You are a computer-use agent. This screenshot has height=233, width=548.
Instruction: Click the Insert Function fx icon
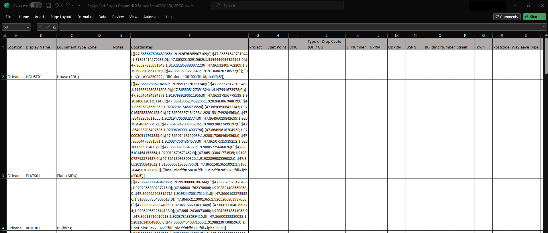[x=54, y=27]
